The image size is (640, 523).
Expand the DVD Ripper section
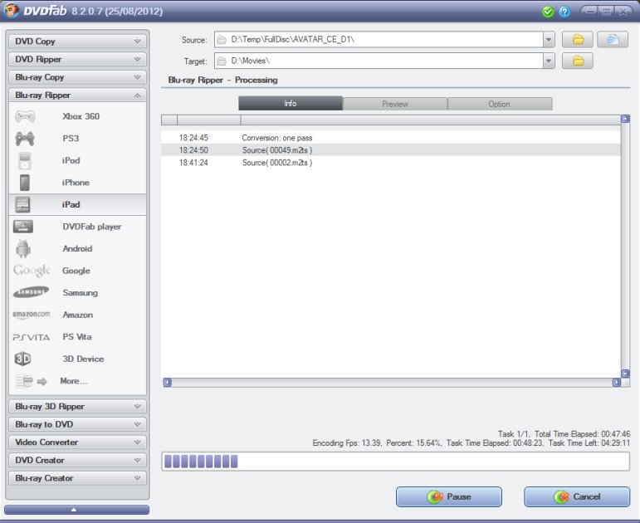click(x=77, y=59)
